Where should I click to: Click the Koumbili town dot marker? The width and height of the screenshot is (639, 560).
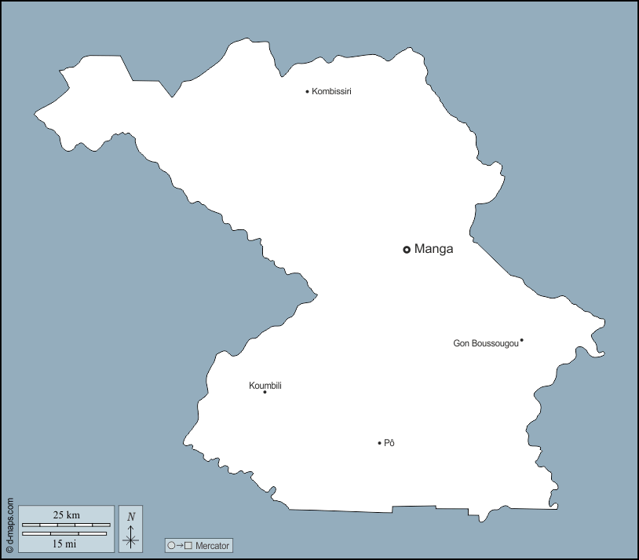pos(265,392)
